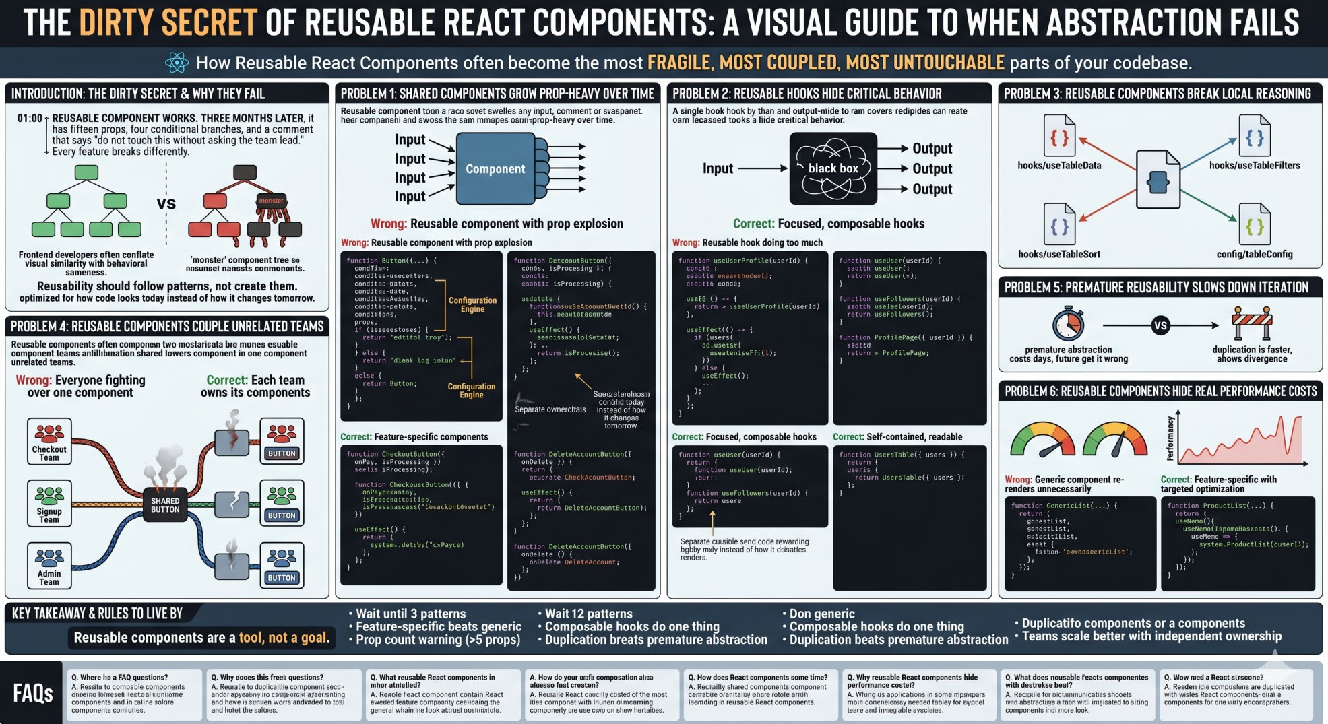
Task: Click the 'function CheckoutButton' code block
Action: (x=421, y=515)
